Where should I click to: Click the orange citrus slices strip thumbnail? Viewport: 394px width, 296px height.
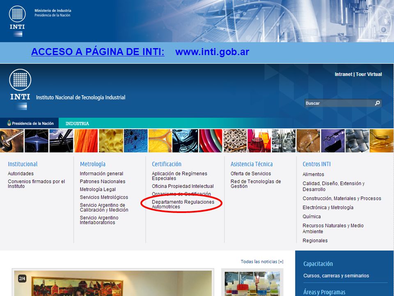coord(160,141)
